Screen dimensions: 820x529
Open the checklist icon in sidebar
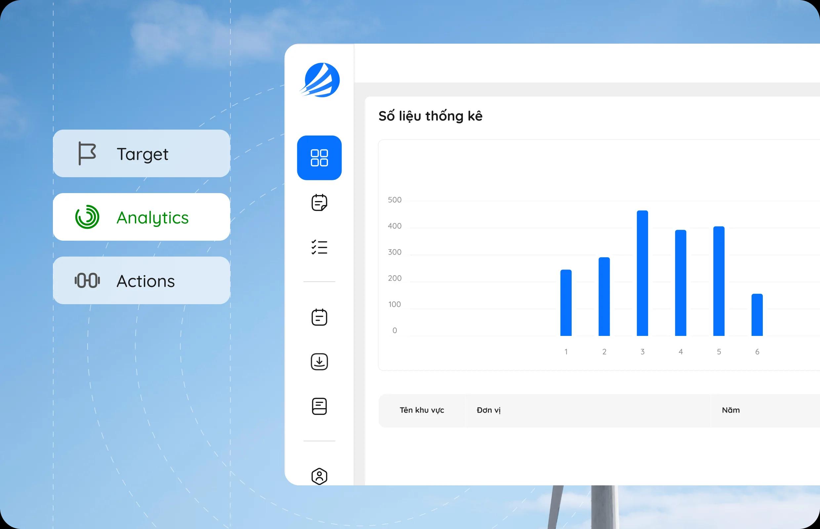coord(319,247)
